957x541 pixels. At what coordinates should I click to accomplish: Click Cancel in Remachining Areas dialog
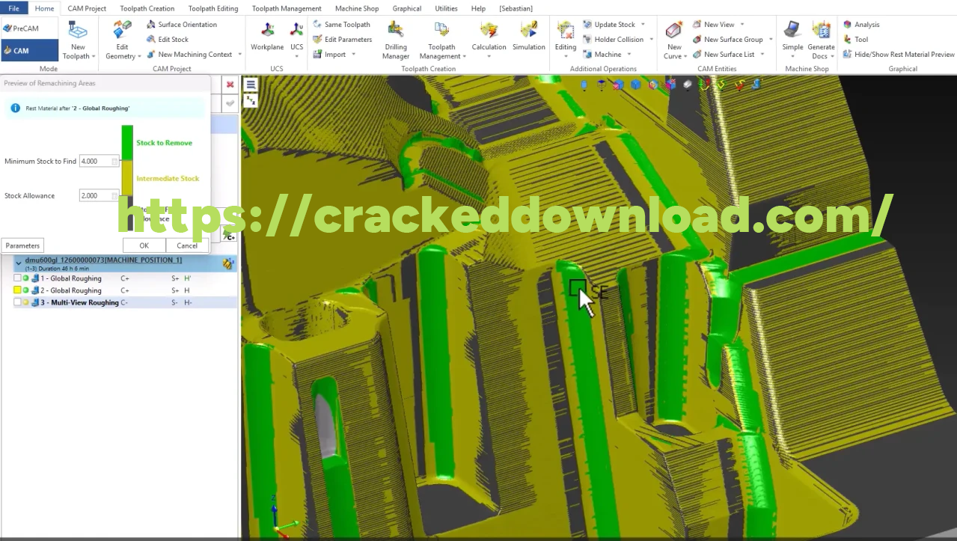tap(187, 245)
